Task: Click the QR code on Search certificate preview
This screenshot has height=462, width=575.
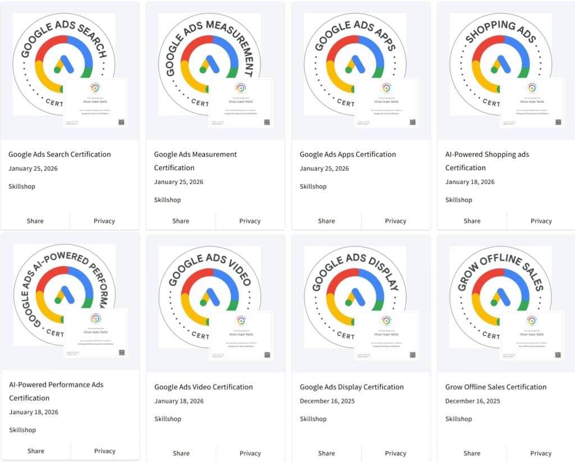Action: 121,122
